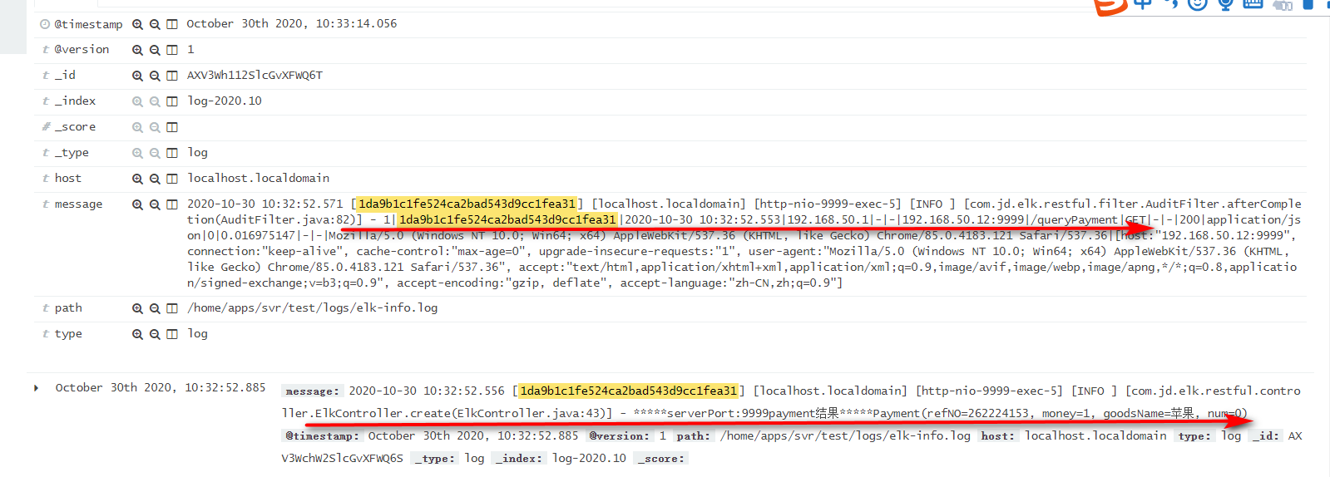1330x477 pixels.
Task: Click the host field name
Action: click(68, 179)
